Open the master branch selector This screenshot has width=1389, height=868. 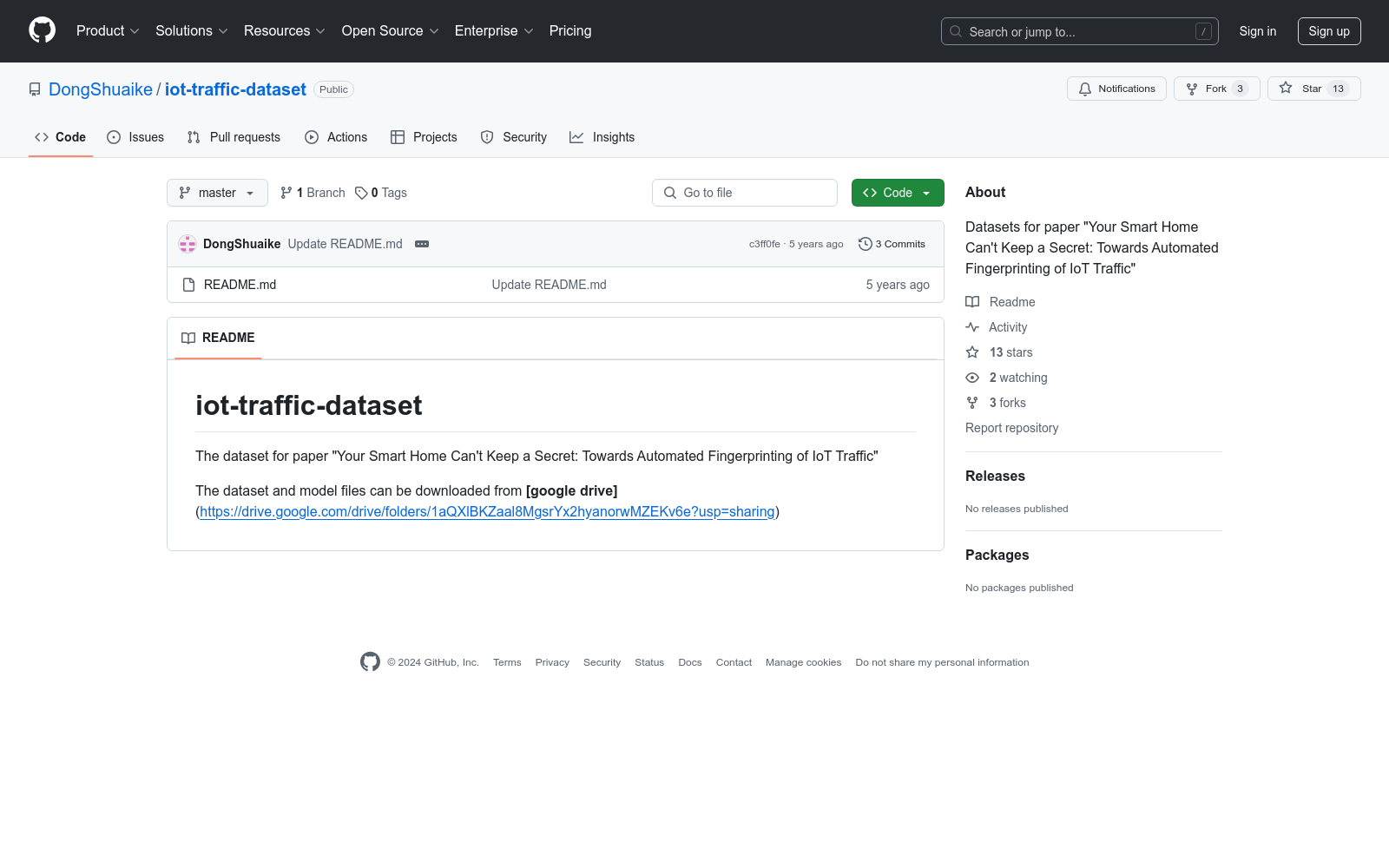[x=217, y=193]
